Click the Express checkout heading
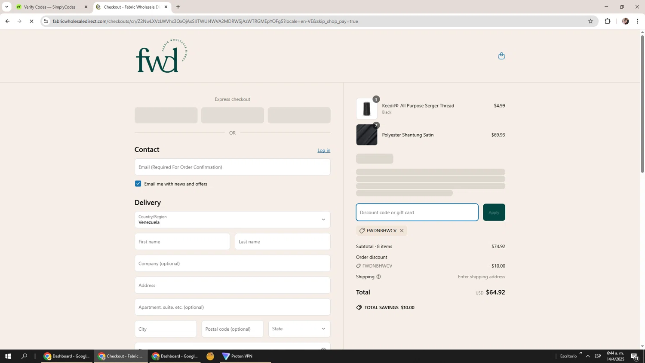645x363 pixels. [x=232, y=99]
